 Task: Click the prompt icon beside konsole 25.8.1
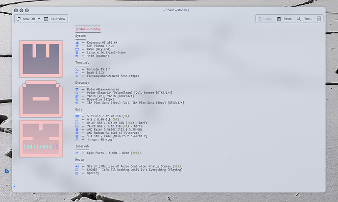coord(77,69)
